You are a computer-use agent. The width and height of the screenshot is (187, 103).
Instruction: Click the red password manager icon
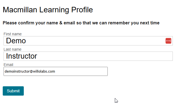tap(168, 41)
